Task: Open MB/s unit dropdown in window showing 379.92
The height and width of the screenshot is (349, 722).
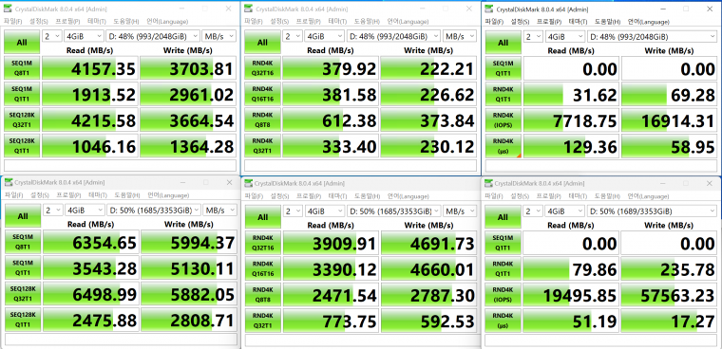Action: [459, 36]
